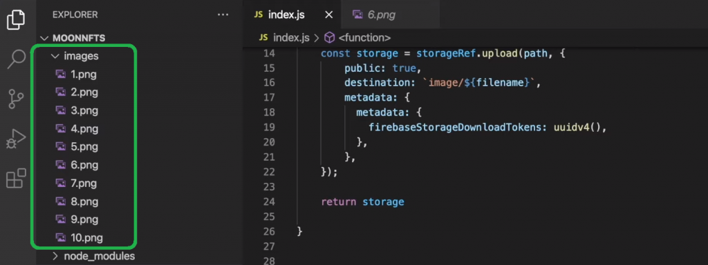The image size is (708, 265).
Task: Open 10.png in the file tree
Action: pos(86,237)
